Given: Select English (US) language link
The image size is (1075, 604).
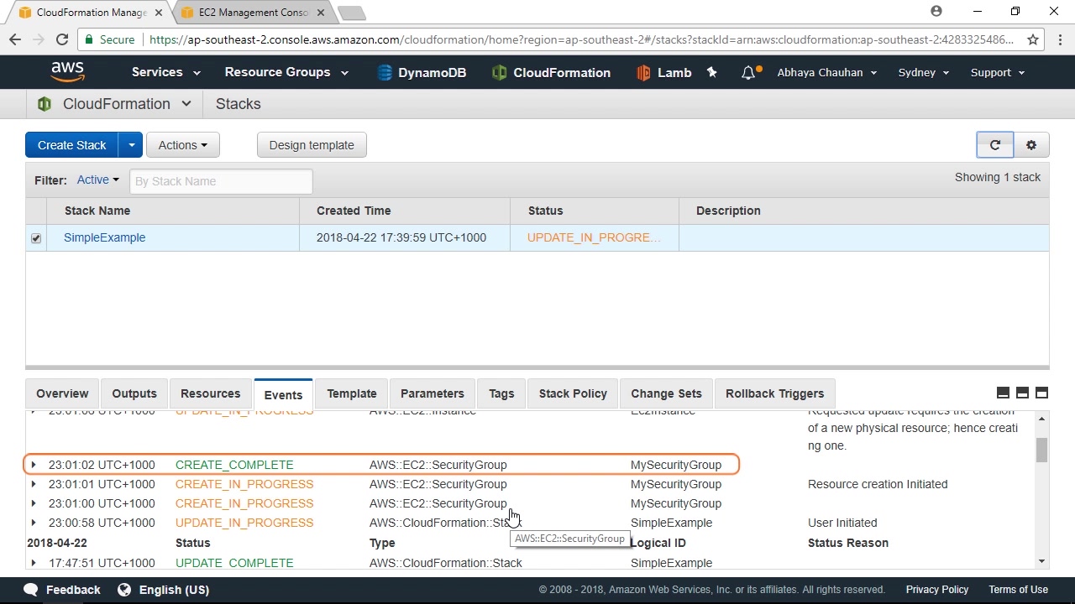Looking at the screenshot, I should [174, 590].
